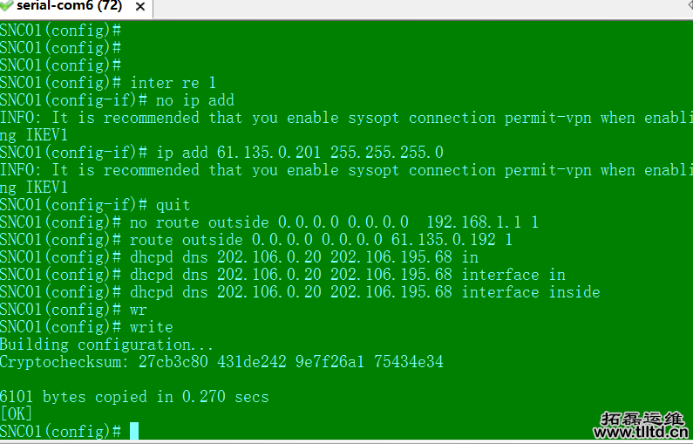Click the cyan cursor block at the prompt
The image size is (693, 444).
coord(134,431)
